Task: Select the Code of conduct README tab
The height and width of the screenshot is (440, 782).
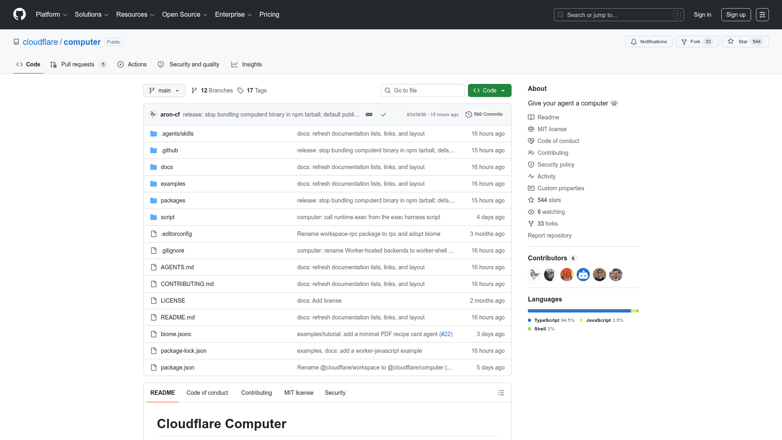Action: point(207,393)
